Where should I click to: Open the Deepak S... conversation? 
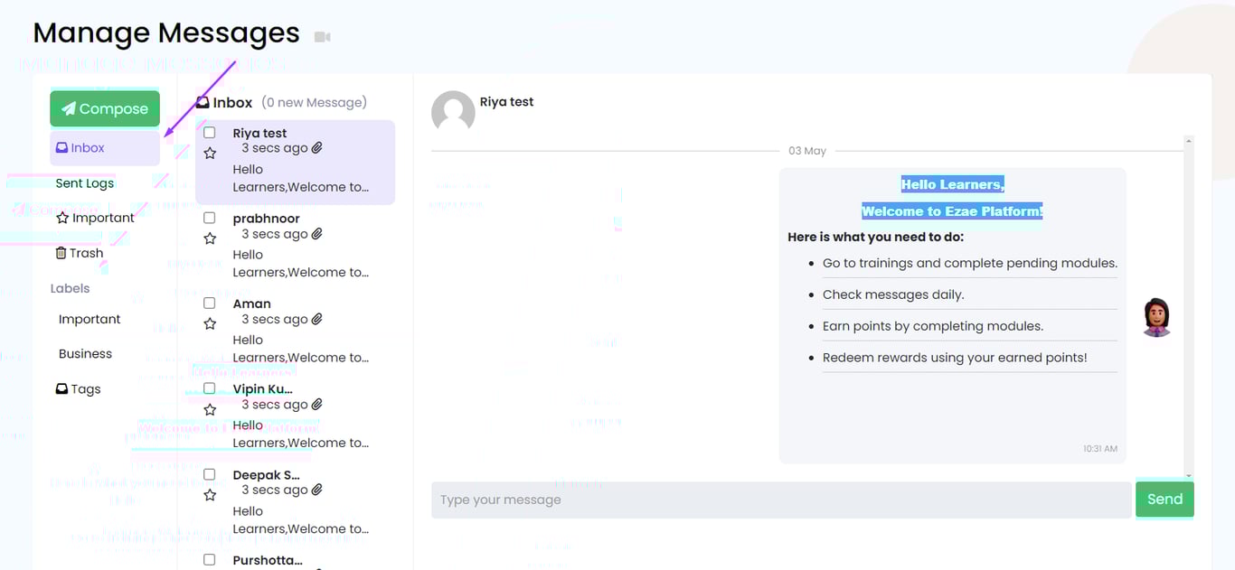point(295,501)
